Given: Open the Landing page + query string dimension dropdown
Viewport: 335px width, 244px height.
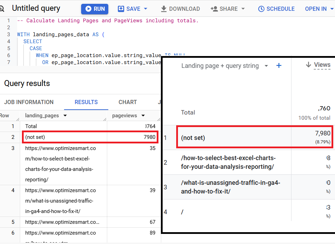Looking at the screenshot, I should pos(266,65).
